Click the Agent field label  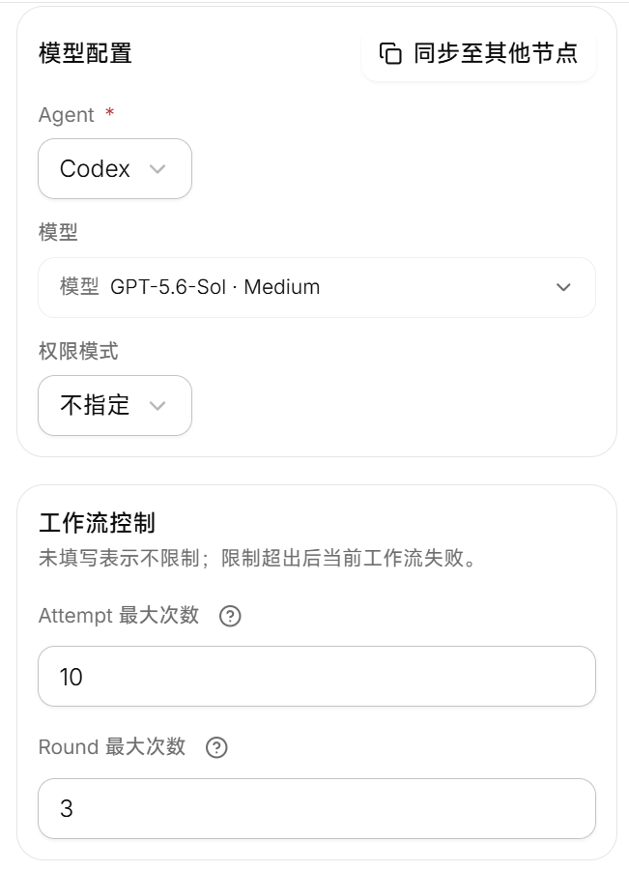66,115
